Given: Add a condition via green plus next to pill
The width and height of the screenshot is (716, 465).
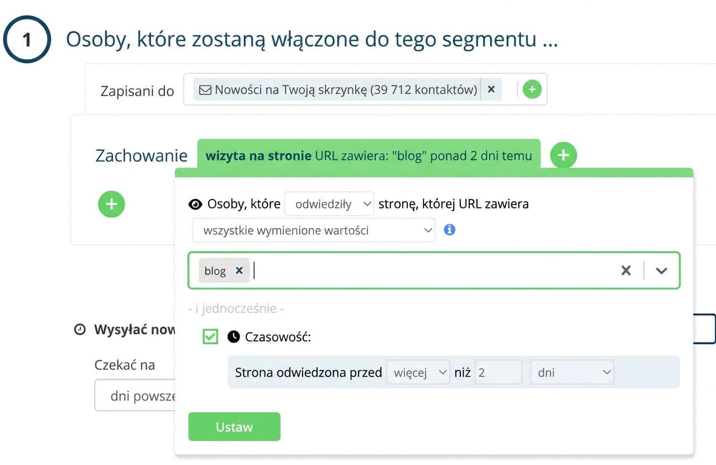Looking at the screenshot, I should 563,155.
